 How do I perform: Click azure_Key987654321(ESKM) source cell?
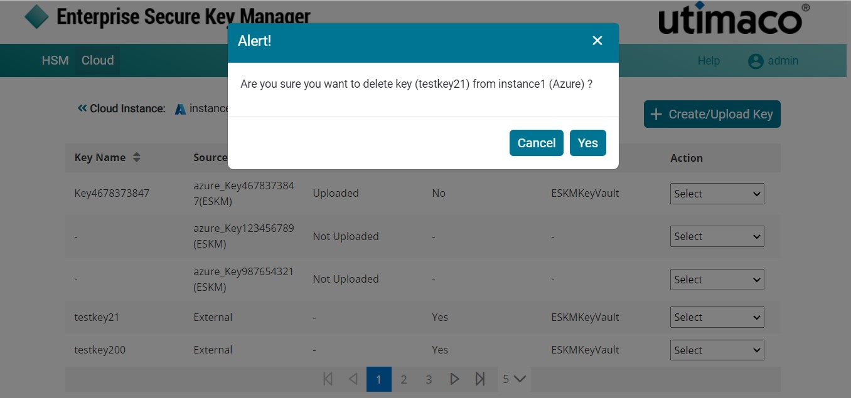tap(244, 280)
